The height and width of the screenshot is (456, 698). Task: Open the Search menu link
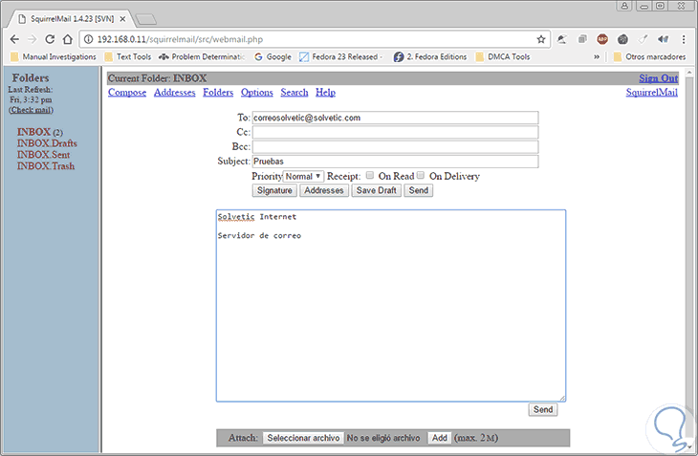tap(294, 92)
